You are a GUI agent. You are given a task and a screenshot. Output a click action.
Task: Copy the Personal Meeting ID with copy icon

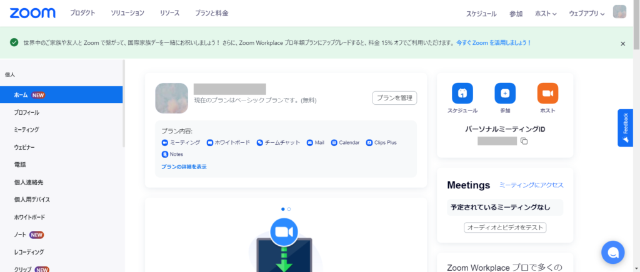coord(524,141)
